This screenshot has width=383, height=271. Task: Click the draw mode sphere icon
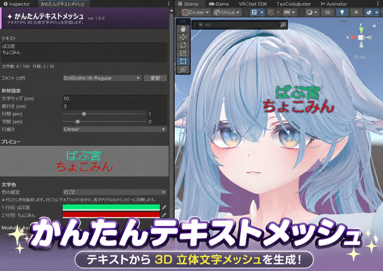(309, 12)
